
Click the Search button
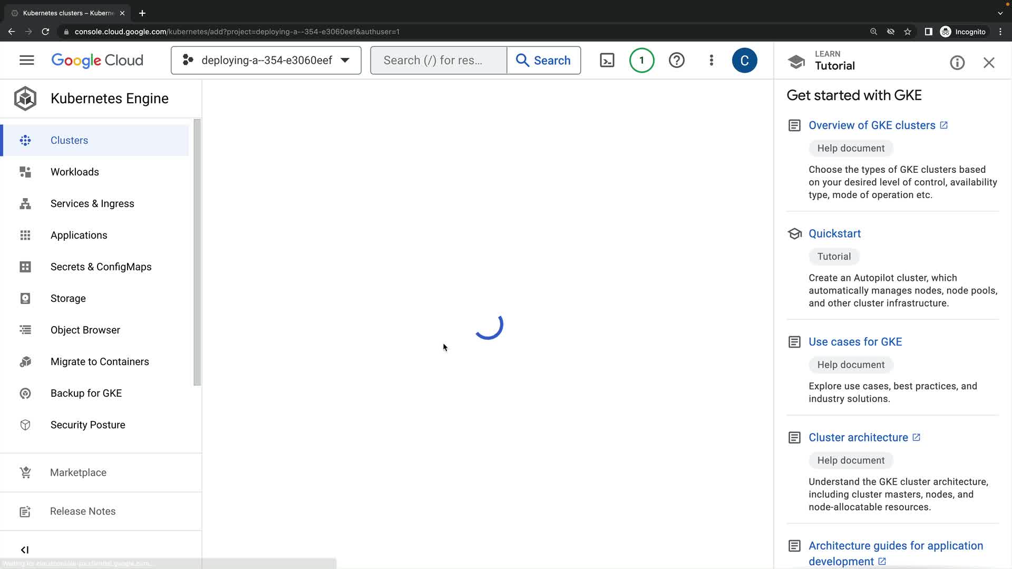coord(543,60)
